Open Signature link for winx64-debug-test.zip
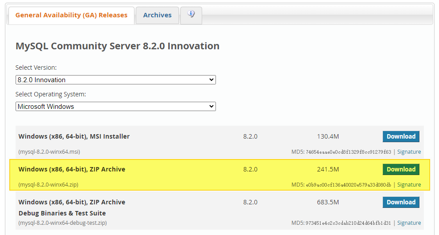The image size is (439, 235). tap(409, 223)
